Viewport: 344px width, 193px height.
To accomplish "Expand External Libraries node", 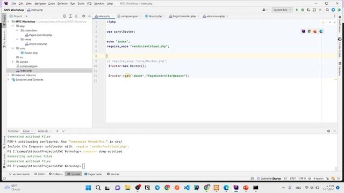I will click(9, 75).
